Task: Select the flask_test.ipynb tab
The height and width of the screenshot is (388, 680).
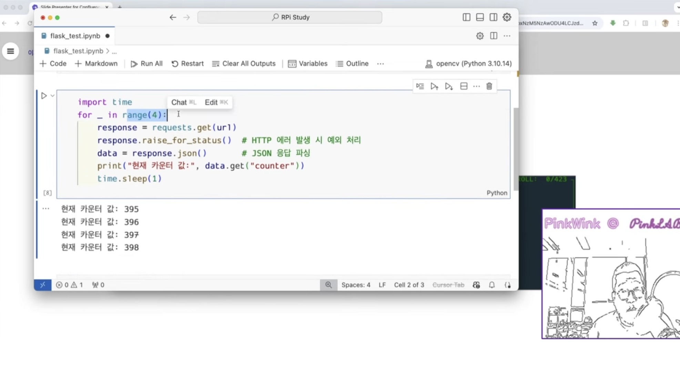Action: click(75, 36)
